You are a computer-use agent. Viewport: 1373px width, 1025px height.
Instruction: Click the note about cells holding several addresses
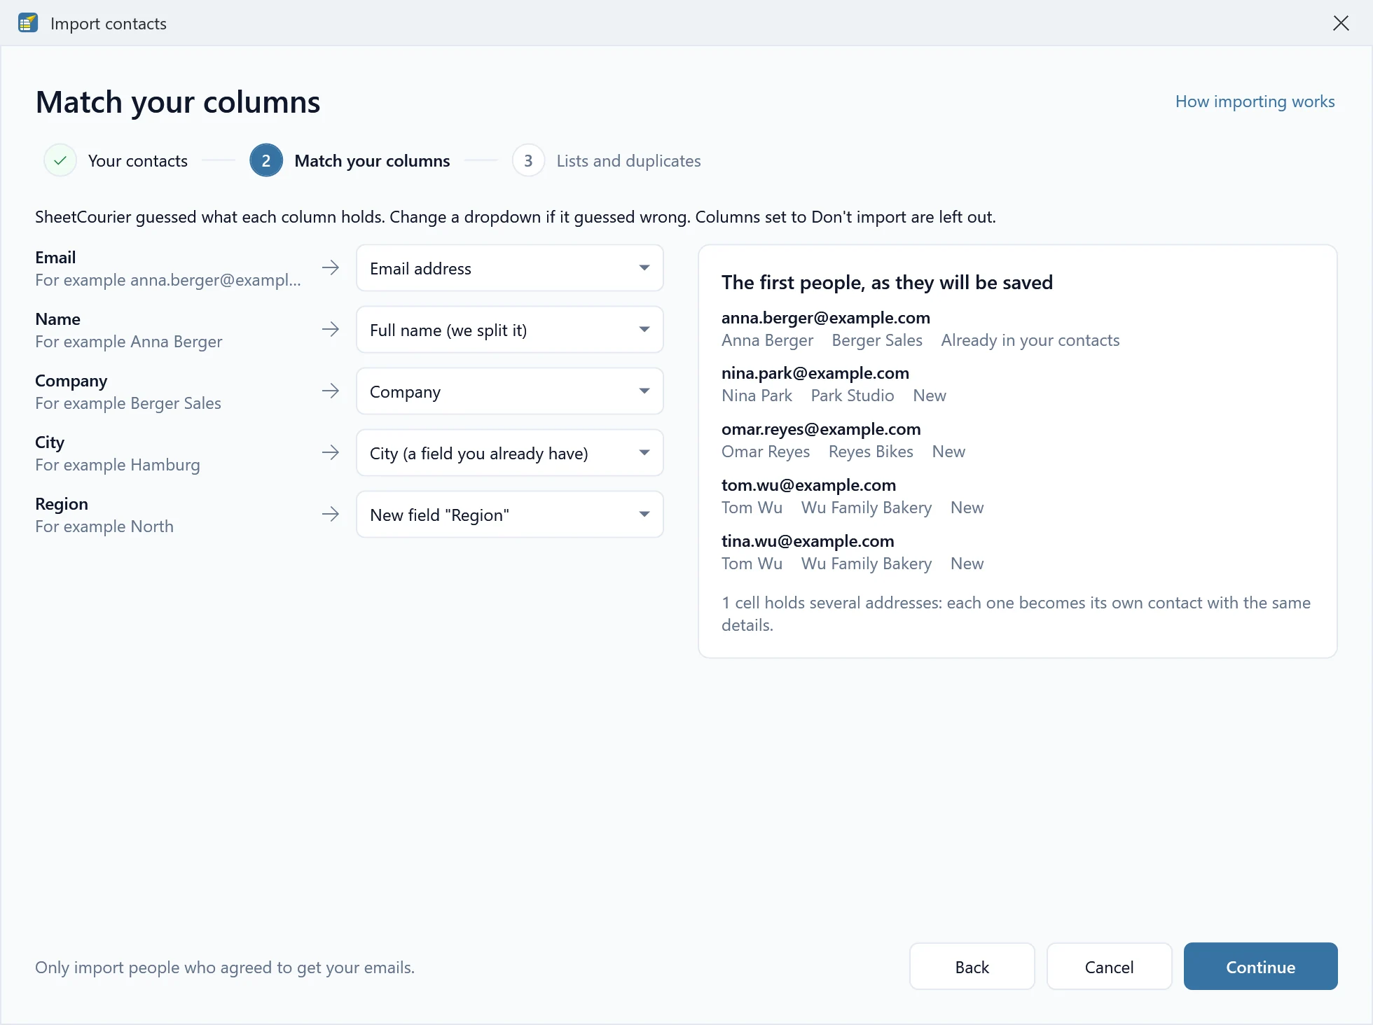pyautogui.click(x=1016, y=614)
